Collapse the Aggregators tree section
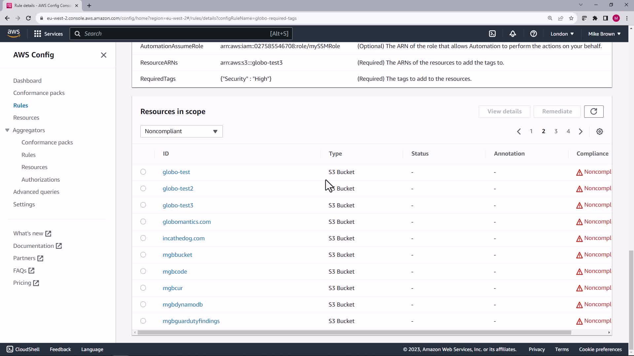 point(7,130)
